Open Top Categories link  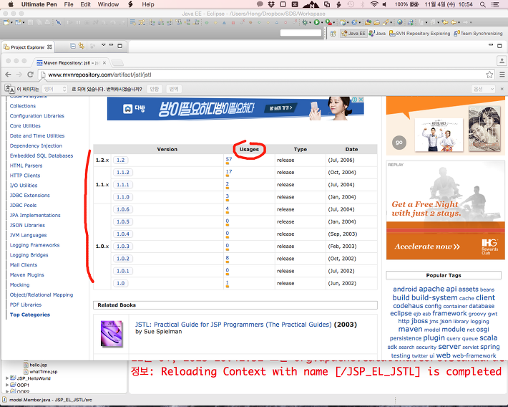click(30, 315)
